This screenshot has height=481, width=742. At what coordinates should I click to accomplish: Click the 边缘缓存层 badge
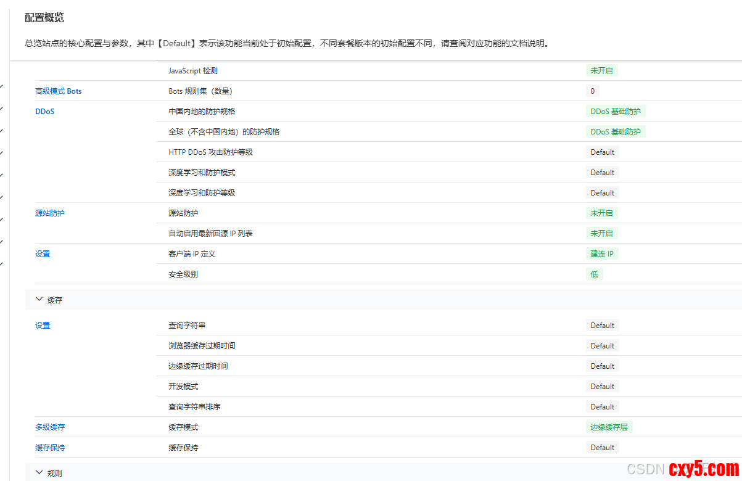tap(609, 427)
